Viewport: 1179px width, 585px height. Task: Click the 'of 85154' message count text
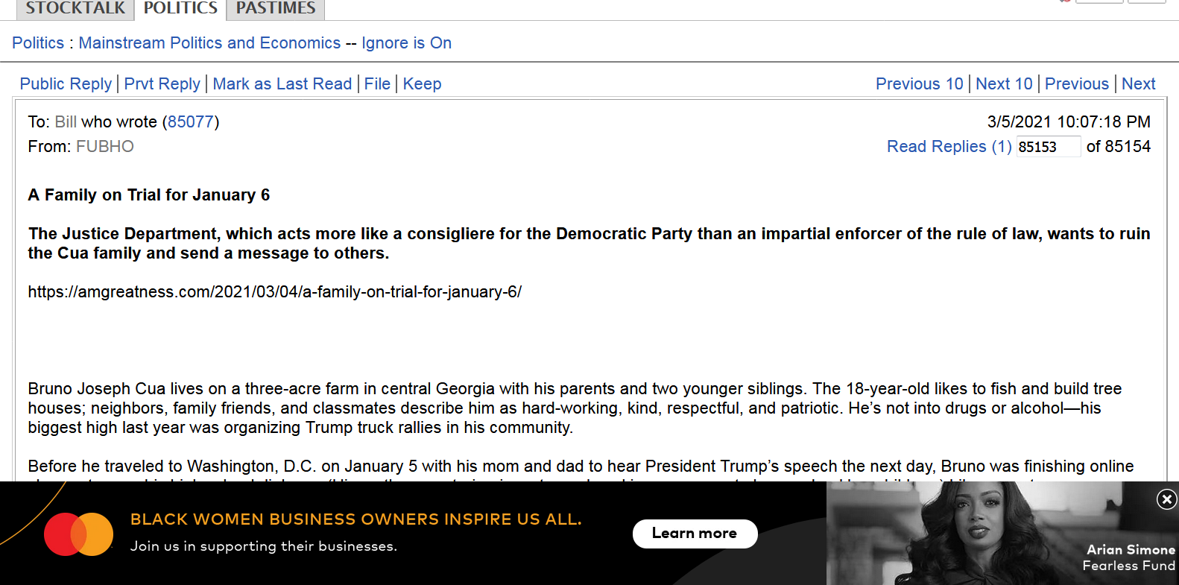pos(1118,147)
